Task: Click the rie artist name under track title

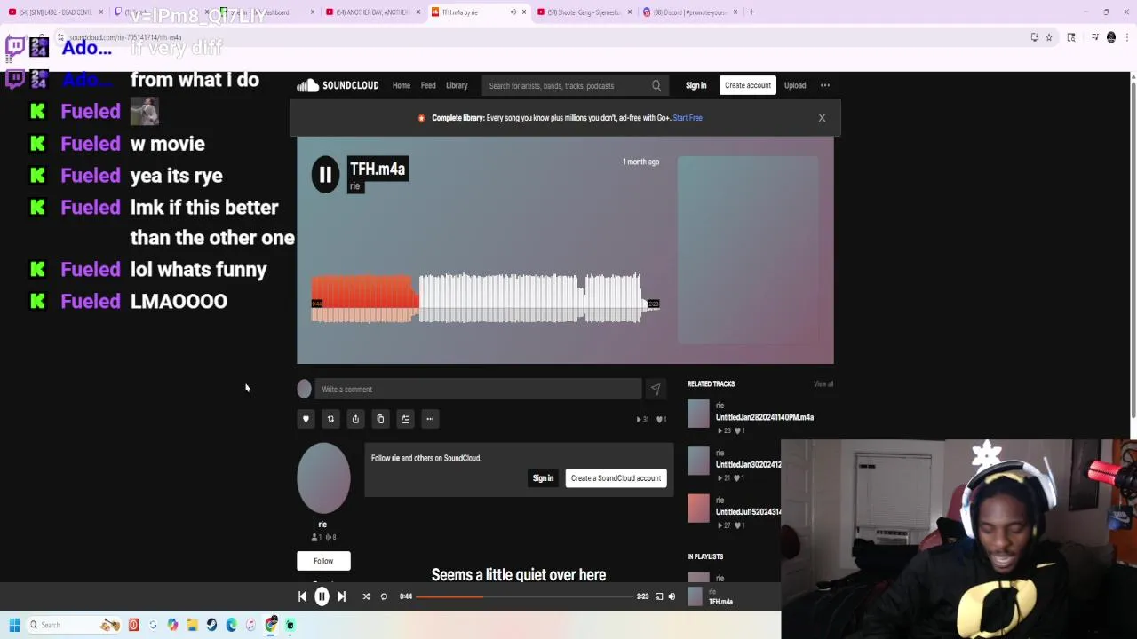Action: tap(354, 186)
